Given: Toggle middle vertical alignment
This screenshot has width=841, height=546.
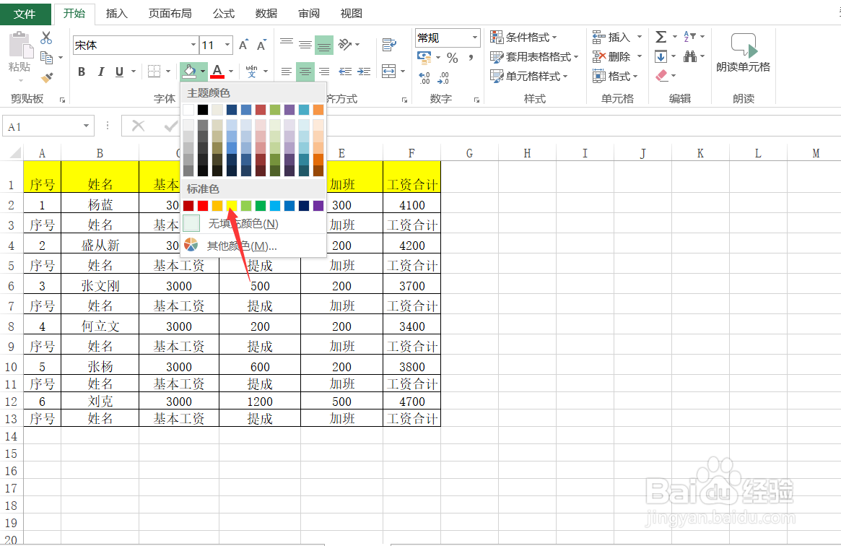Looking at the screenshot, I should [x=305, y=45].
